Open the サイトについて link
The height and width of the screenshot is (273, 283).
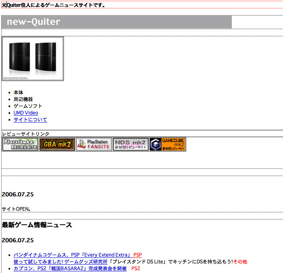30,120
